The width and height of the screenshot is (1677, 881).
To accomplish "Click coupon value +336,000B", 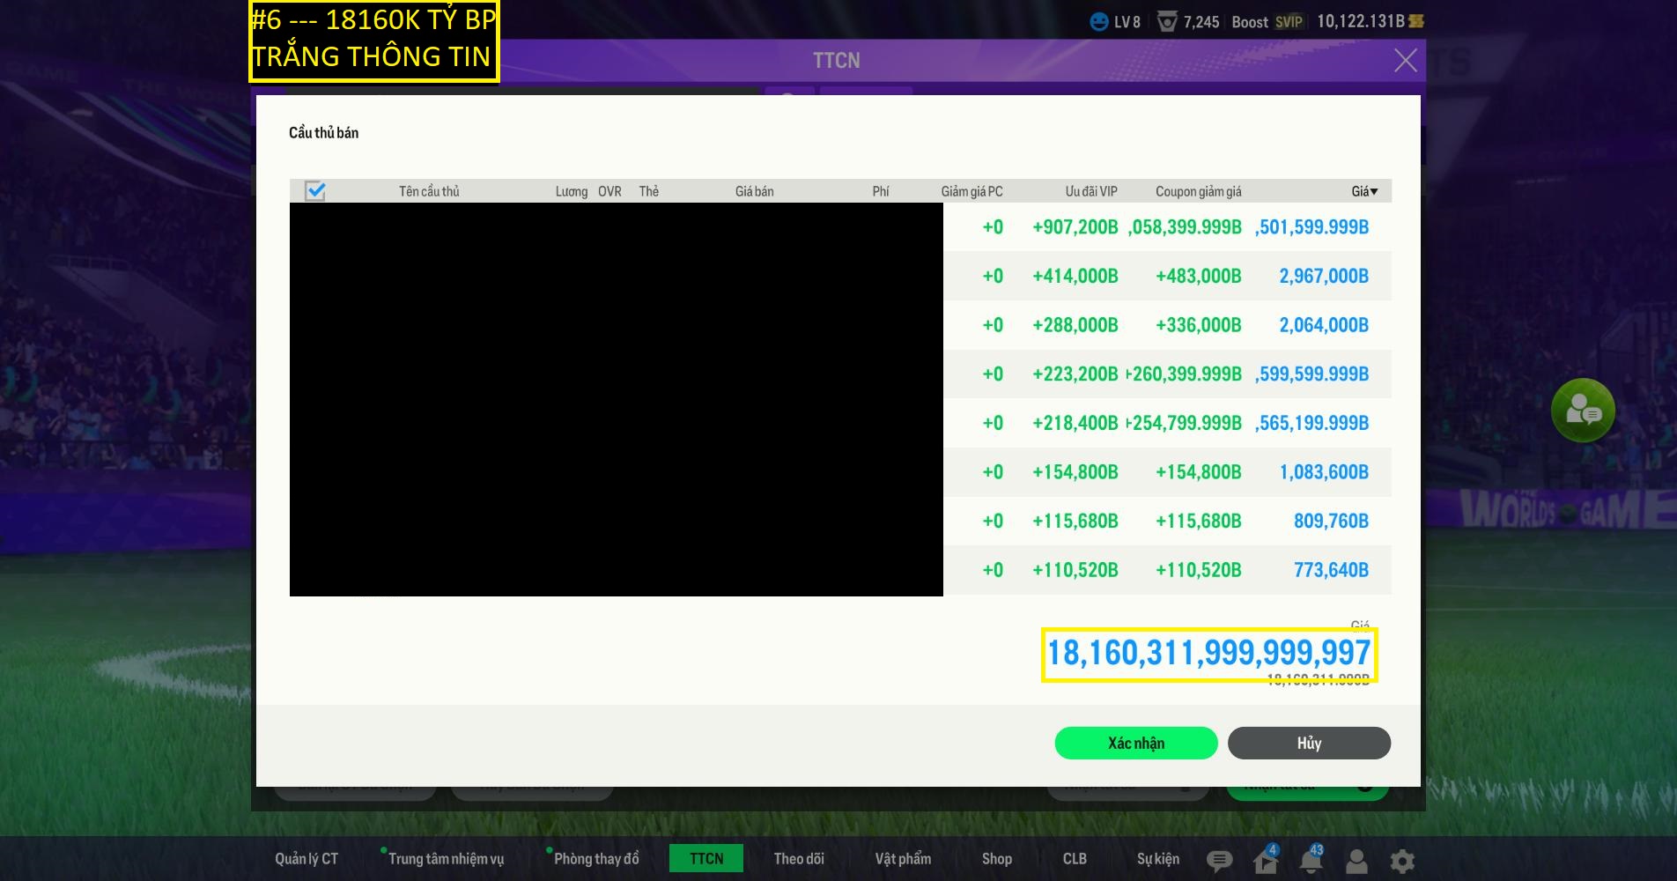I will [x=1199, y=325].
